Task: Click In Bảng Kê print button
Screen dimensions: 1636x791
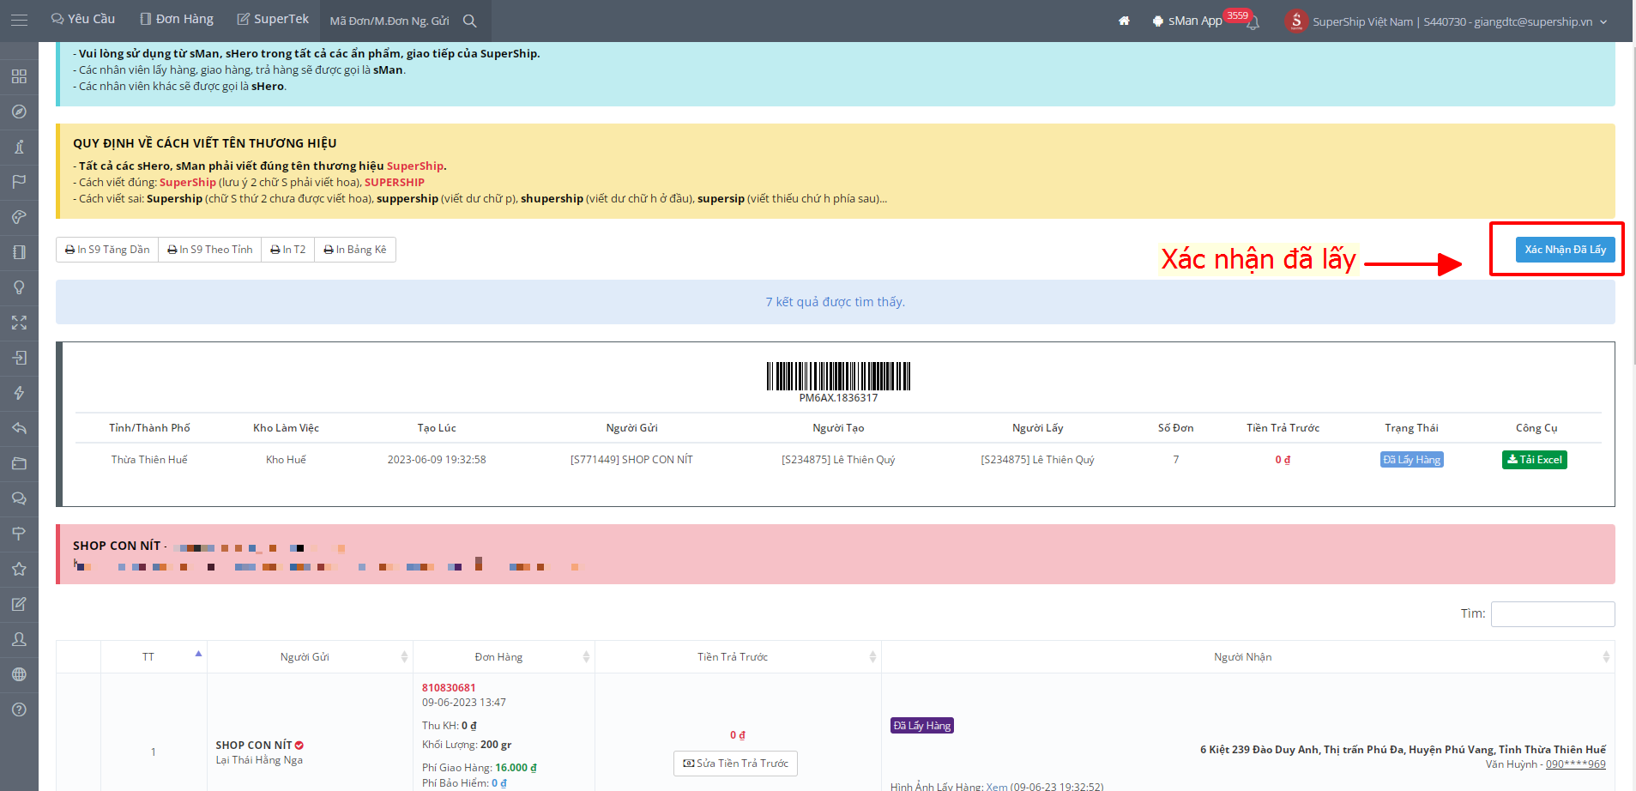Action: point(355,250)
